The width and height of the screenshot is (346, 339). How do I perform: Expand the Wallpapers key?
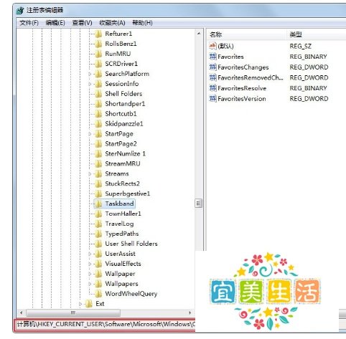90,284
